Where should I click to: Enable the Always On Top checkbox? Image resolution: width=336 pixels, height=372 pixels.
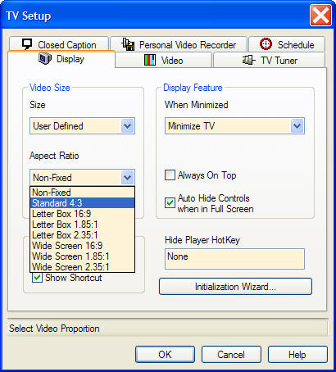point(170,175)
